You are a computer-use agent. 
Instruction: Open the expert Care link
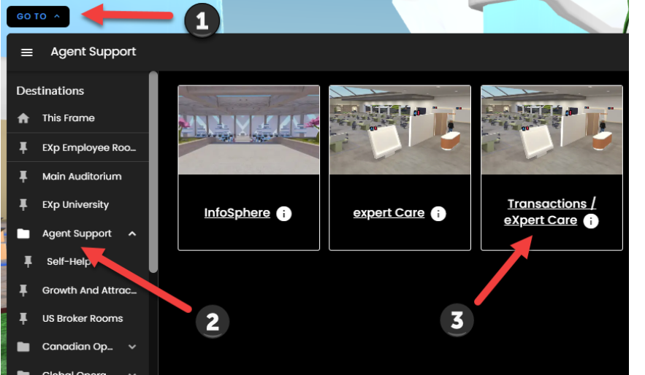389,213
